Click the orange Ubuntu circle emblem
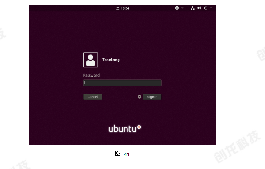Screen dimensions: 265x169 139,127
